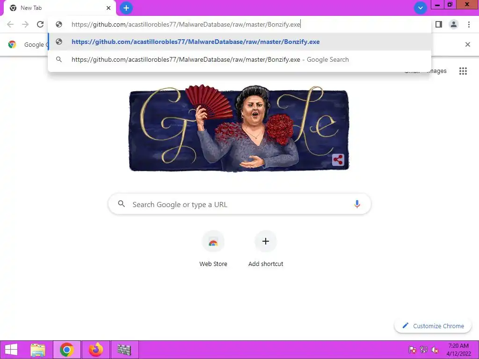Open the Google apps grid
Screen dimensions: 479x359
pos(463,71)
